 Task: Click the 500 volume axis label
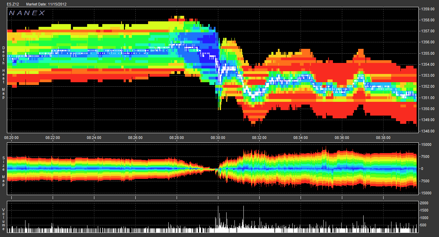pyautogui.click(x=425, y=225)
